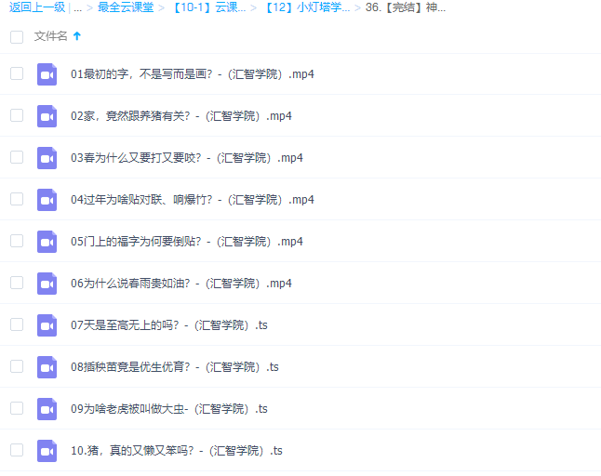This screenshot has height=476, width=601.
Task: Expand the collapsed breadcrumb ellipsis
Action: 76,8
